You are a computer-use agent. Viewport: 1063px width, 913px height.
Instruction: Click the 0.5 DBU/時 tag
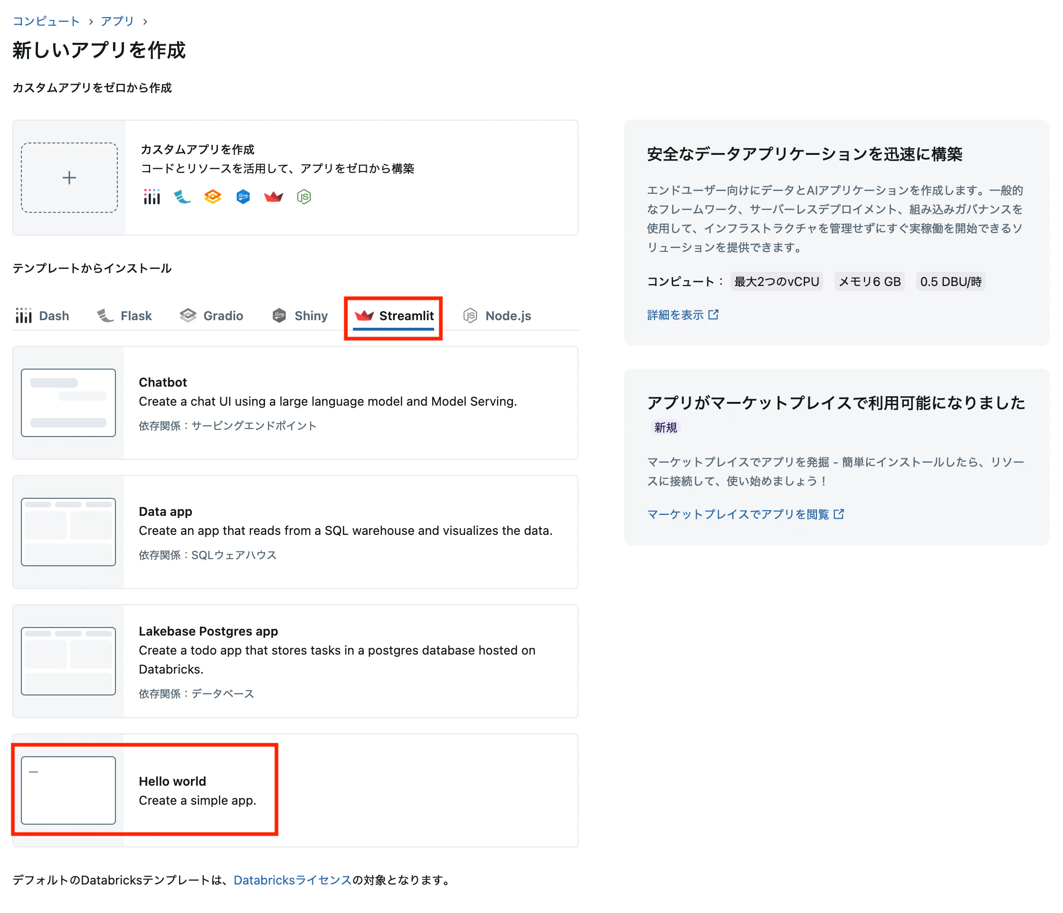click(x=950, y=281)
